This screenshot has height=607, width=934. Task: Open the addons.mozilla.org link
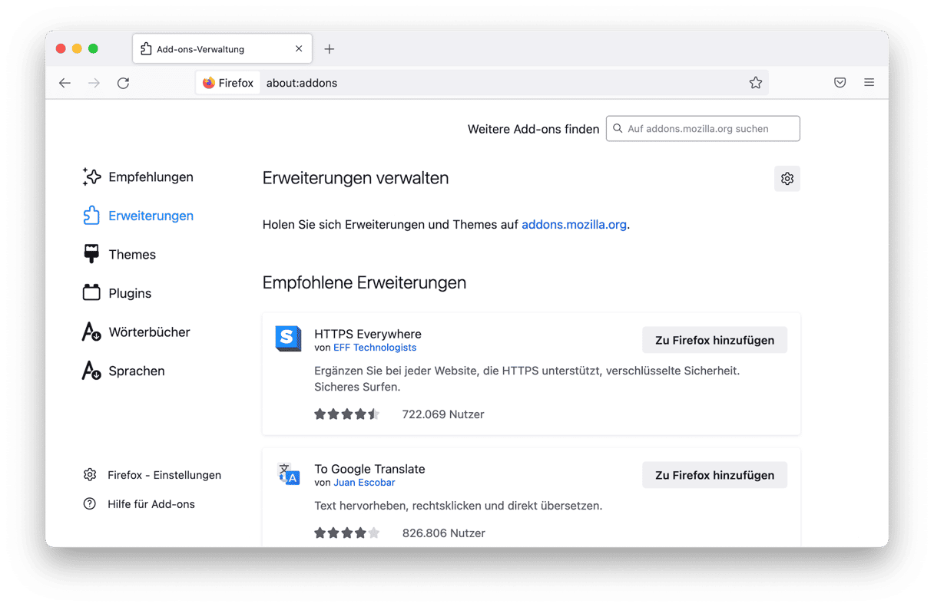574,225
